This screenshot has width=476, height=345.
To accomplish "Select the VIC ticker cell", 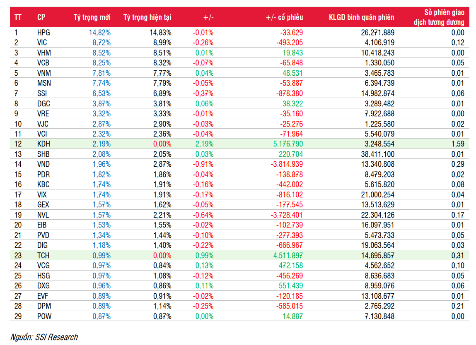I will (x=43, y=43).
